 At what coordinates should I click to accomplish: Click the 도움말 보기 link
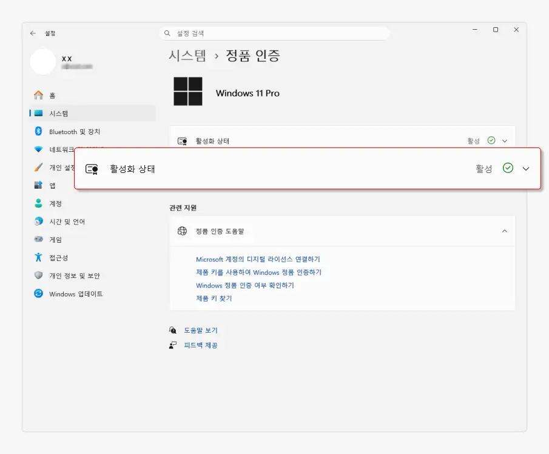[x=201, y=330]
